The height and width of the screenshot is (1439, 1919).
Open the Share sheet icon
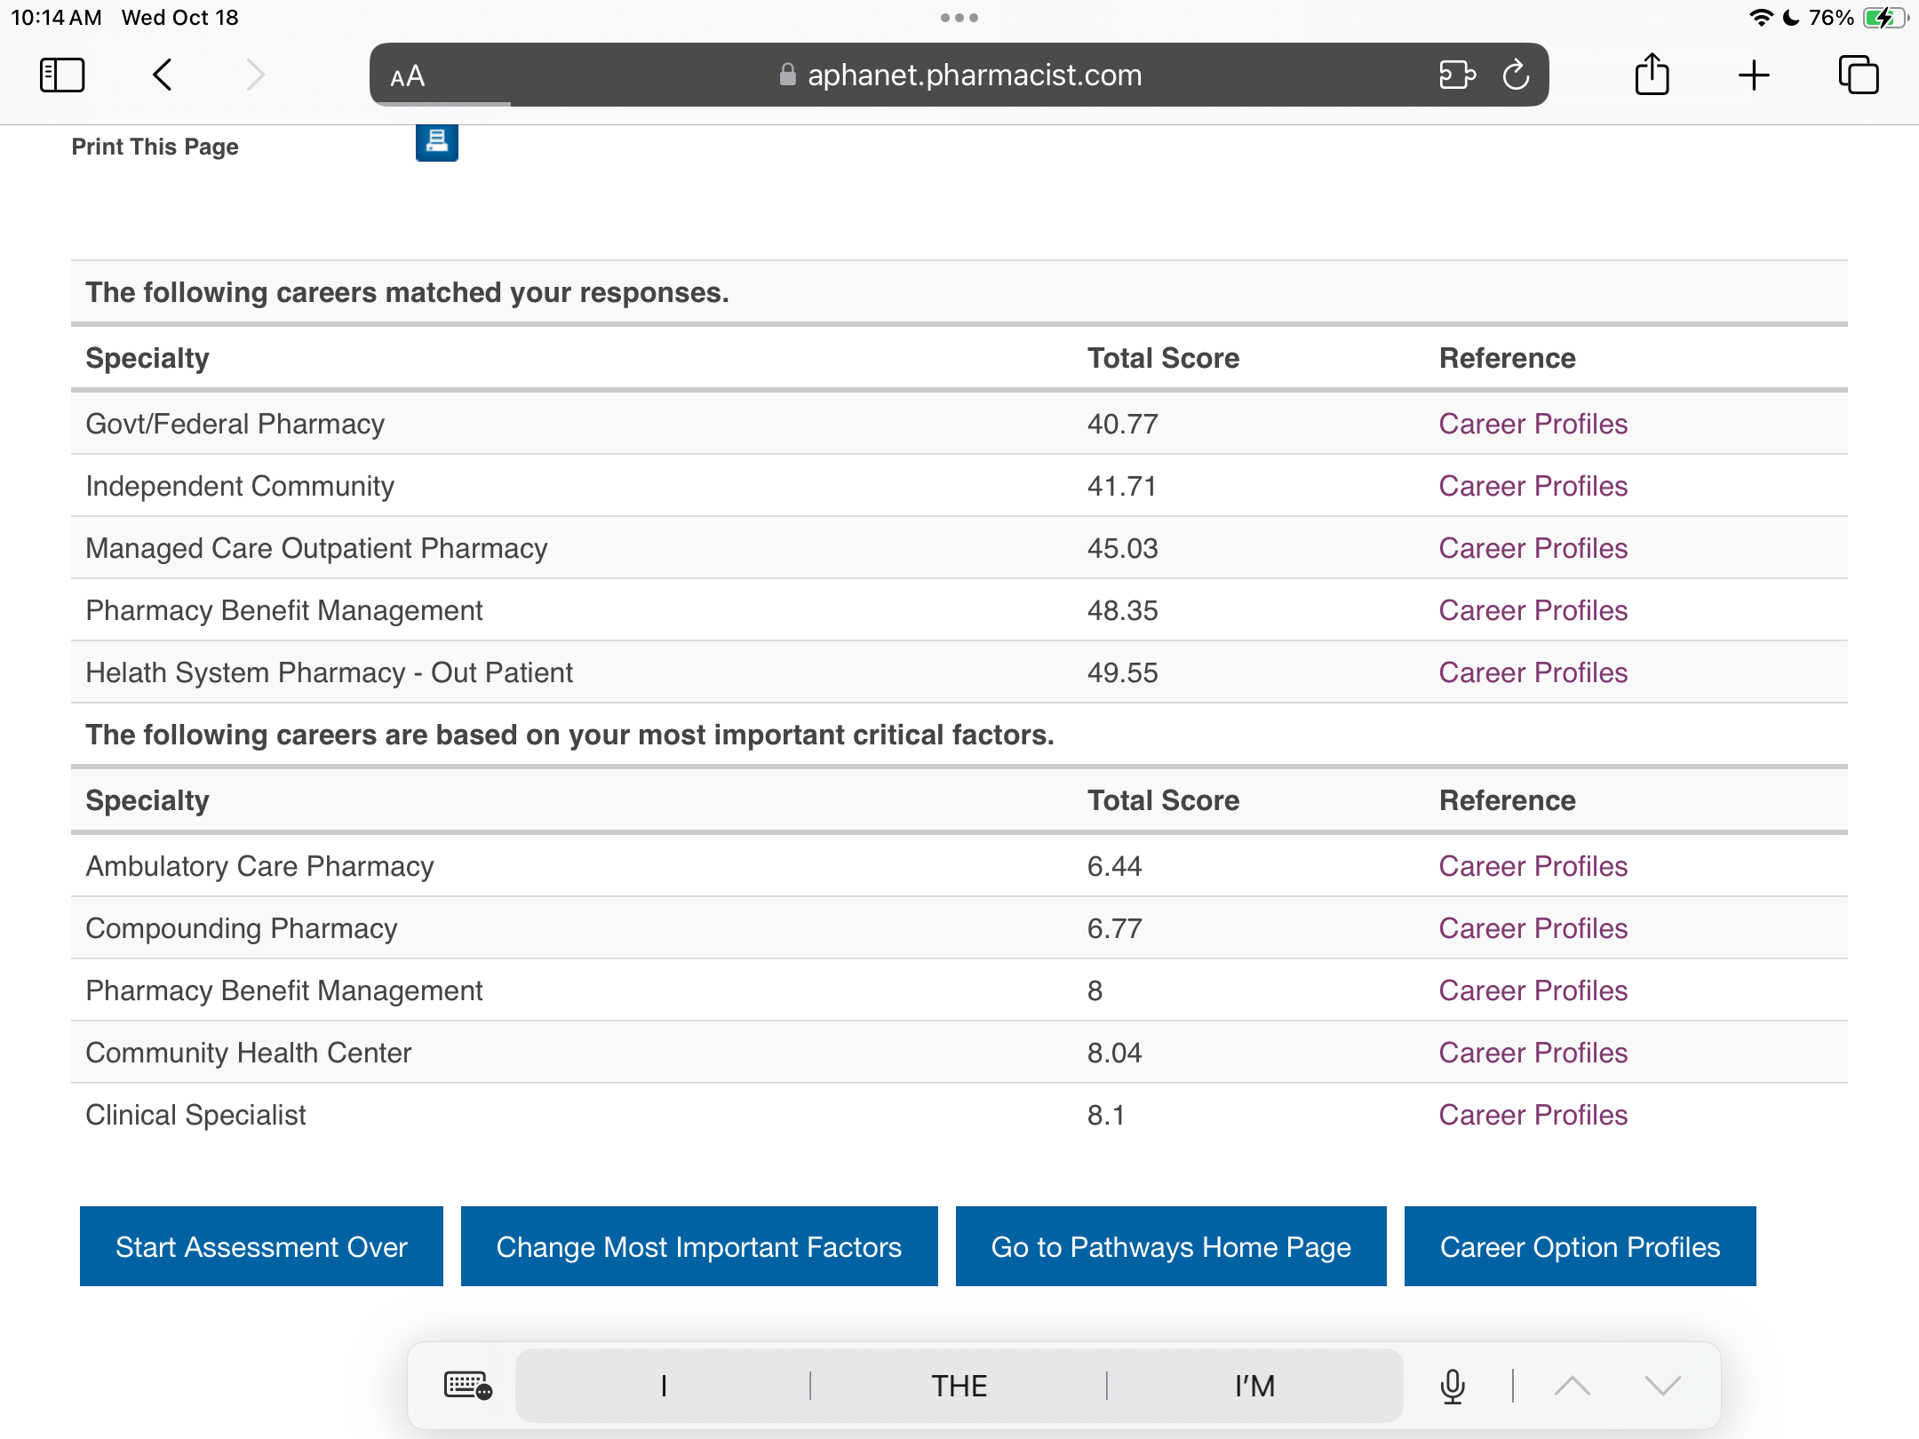(1652, 75)
